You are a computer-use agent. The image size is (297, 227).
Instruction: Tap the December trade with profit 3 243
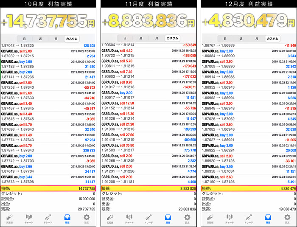pyautogui.click(x=249, y=53)
